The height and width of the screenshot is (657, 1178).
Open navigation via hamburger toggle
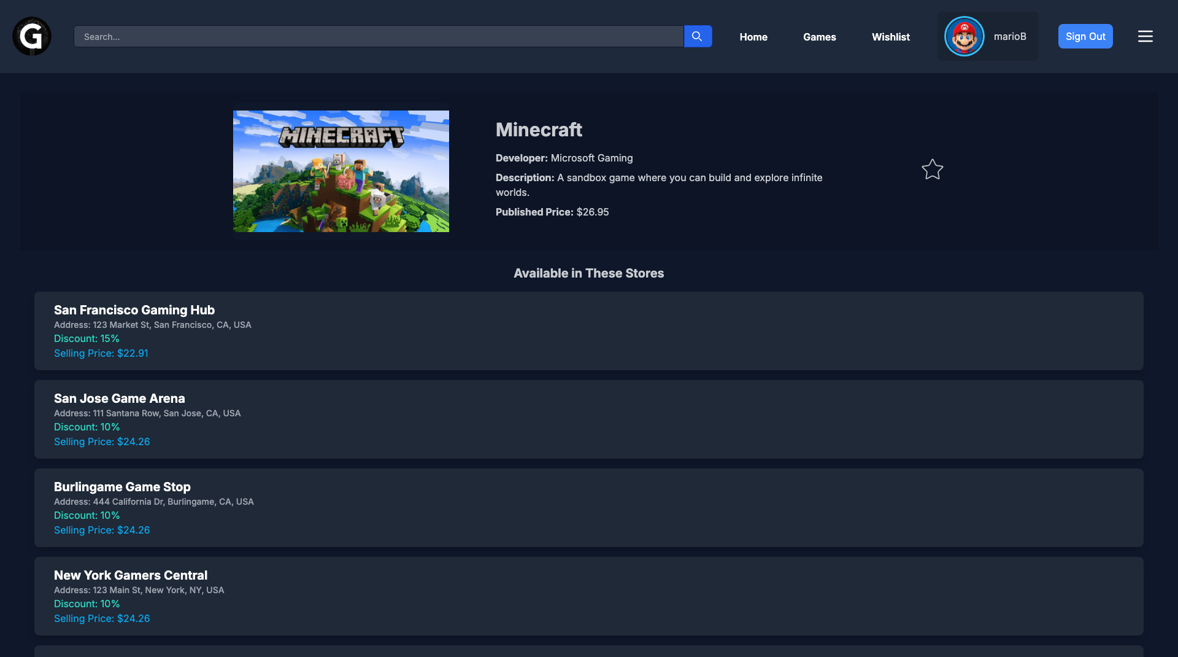click(x=1145, y=36)
